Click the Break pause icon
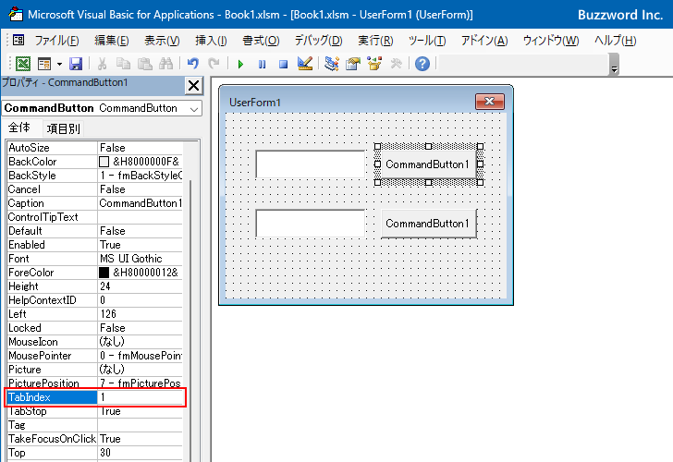This screenshot has height=462, width=673. (262, 65)
